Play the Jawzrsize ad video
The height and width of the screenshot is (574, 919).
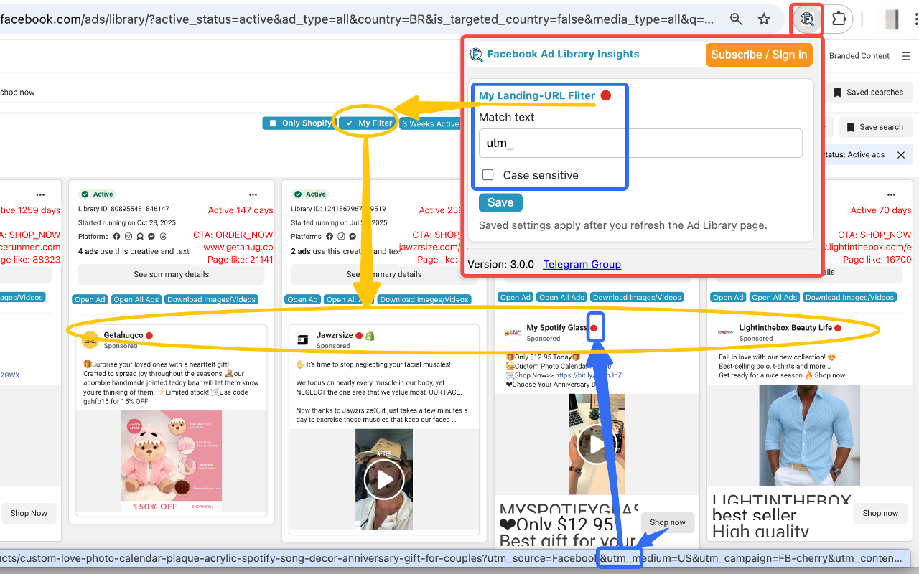(x=384, y=479)
